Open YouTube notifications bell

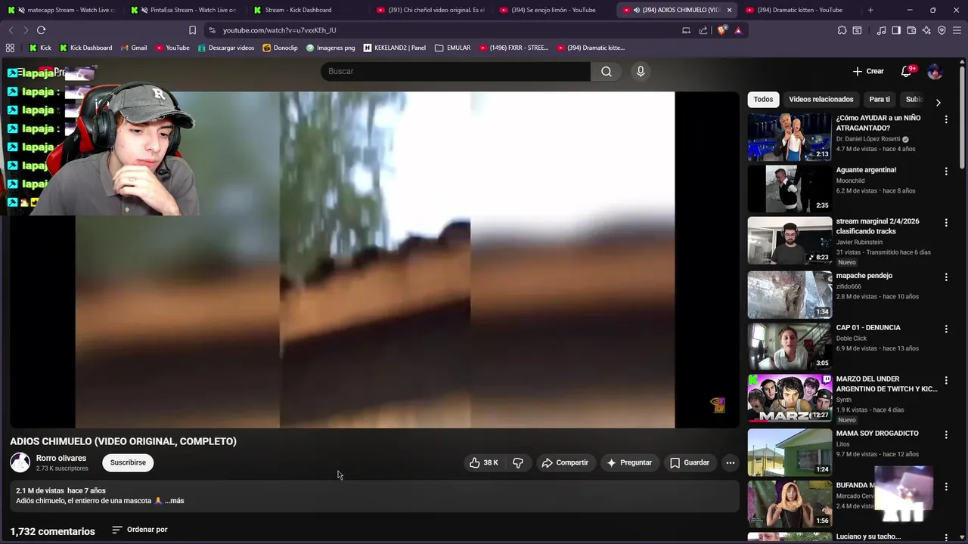(907, 71)
